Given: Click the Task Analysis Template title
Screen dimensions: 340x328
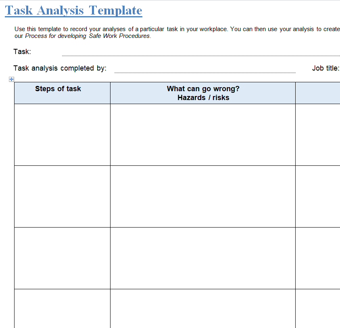Looking at the screenshot, I should tap(73, 10).
